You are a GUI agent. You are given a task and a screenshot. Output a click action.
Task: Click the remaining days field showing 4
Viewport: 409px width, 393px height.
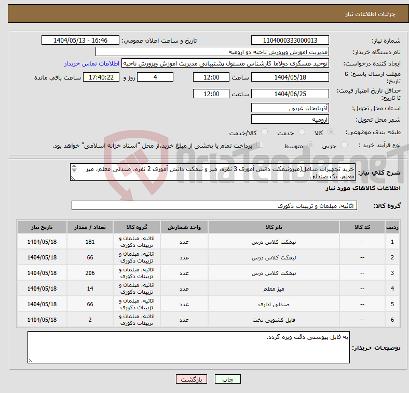coord(155,77)
